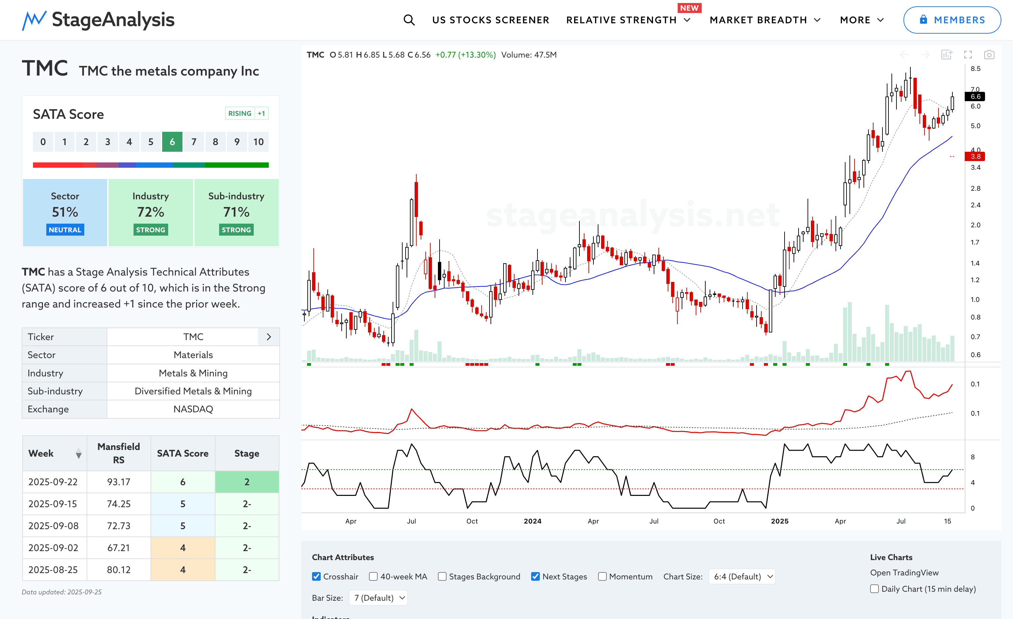Click stage 2 cell for 2025-09-22
Viewport: 1013px width, 619px height.
pos(247,482)
